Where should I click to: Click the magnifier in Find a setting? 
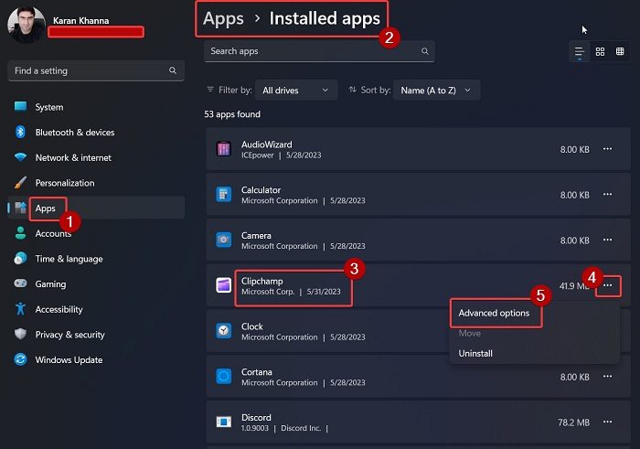click(x=173, y=70)
